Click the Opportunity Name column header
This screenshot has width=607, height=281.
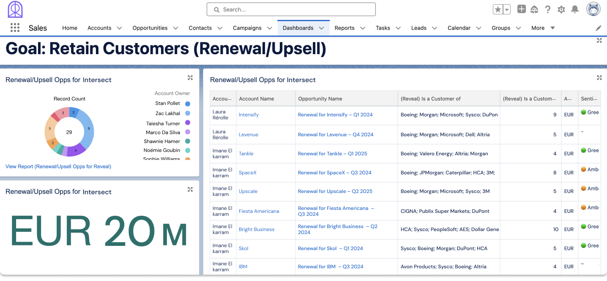pos(347,99)
